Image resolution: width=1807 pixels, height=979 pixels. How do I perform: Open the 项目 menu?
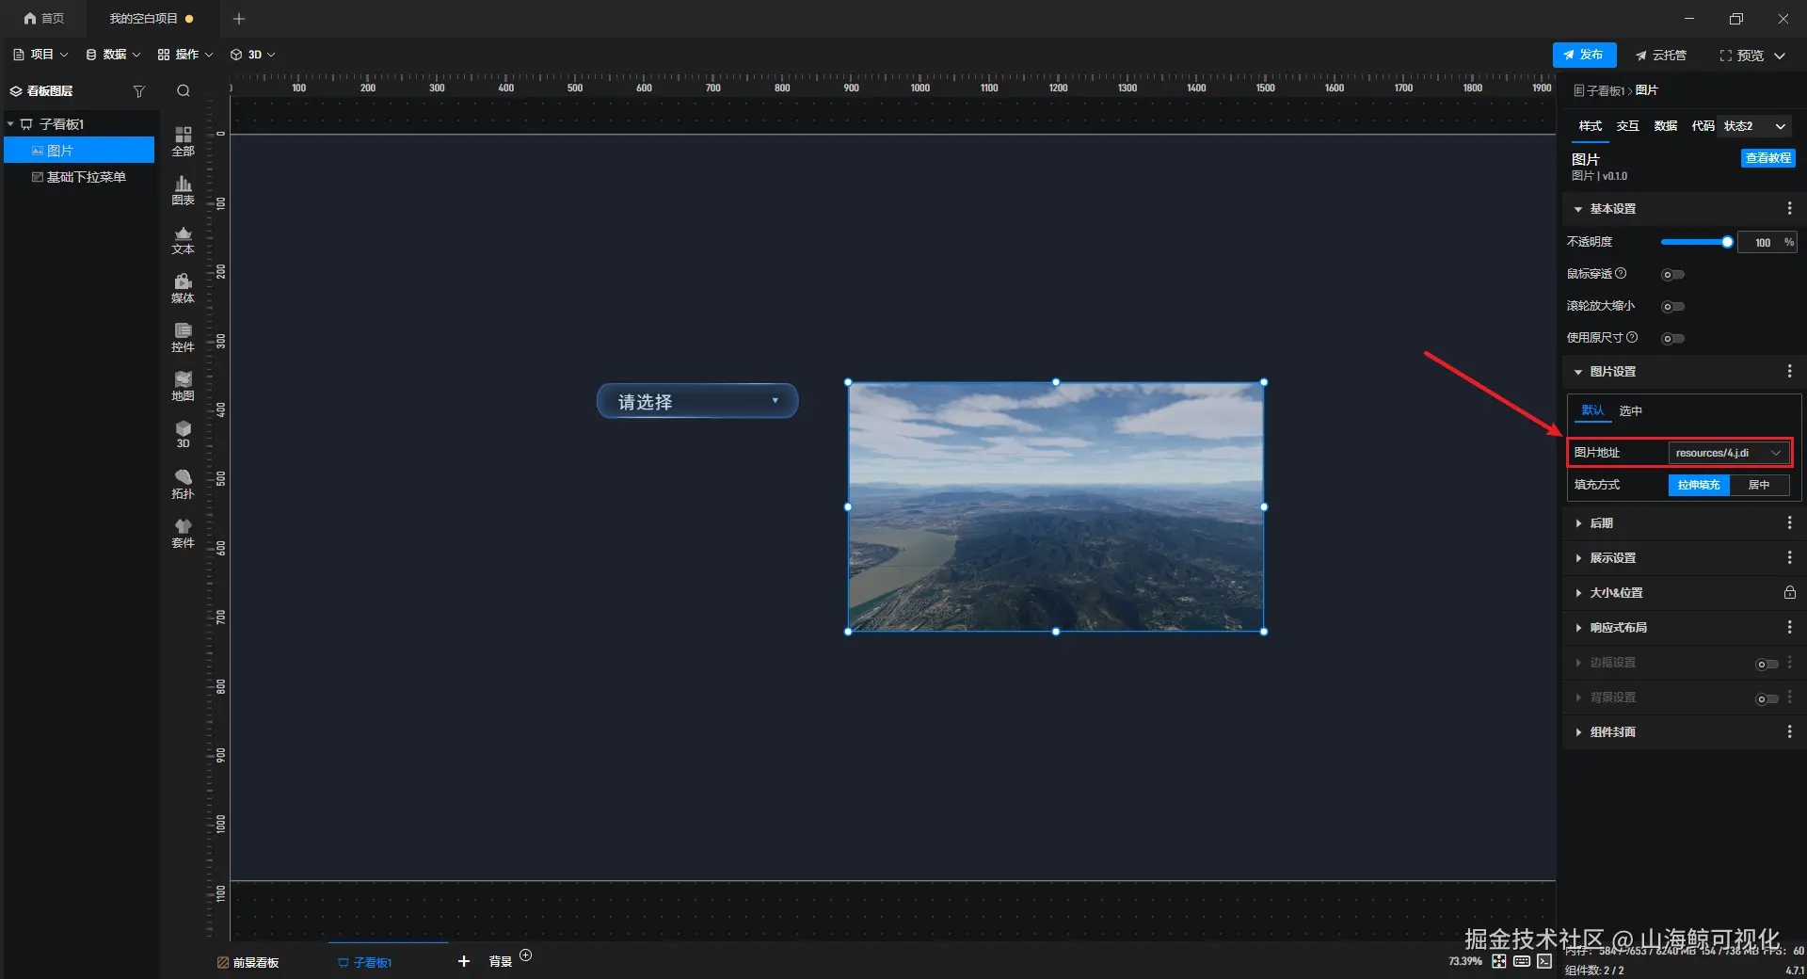pyautogui.click(x=40, y=55)
